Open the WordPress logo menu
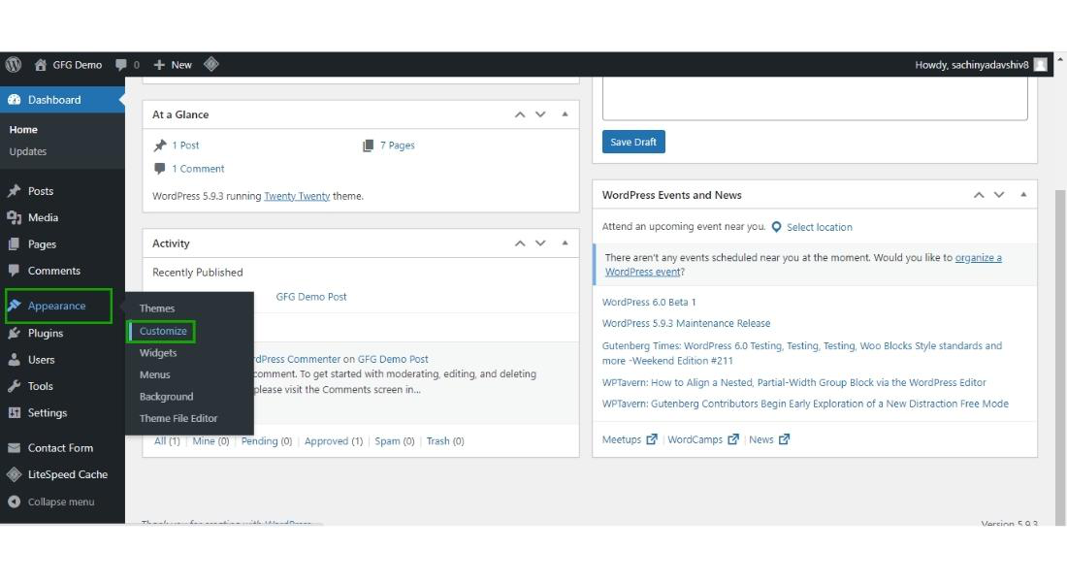This screenshot has width=1067, height=582. pyautogui.click(x=14, y=65)
